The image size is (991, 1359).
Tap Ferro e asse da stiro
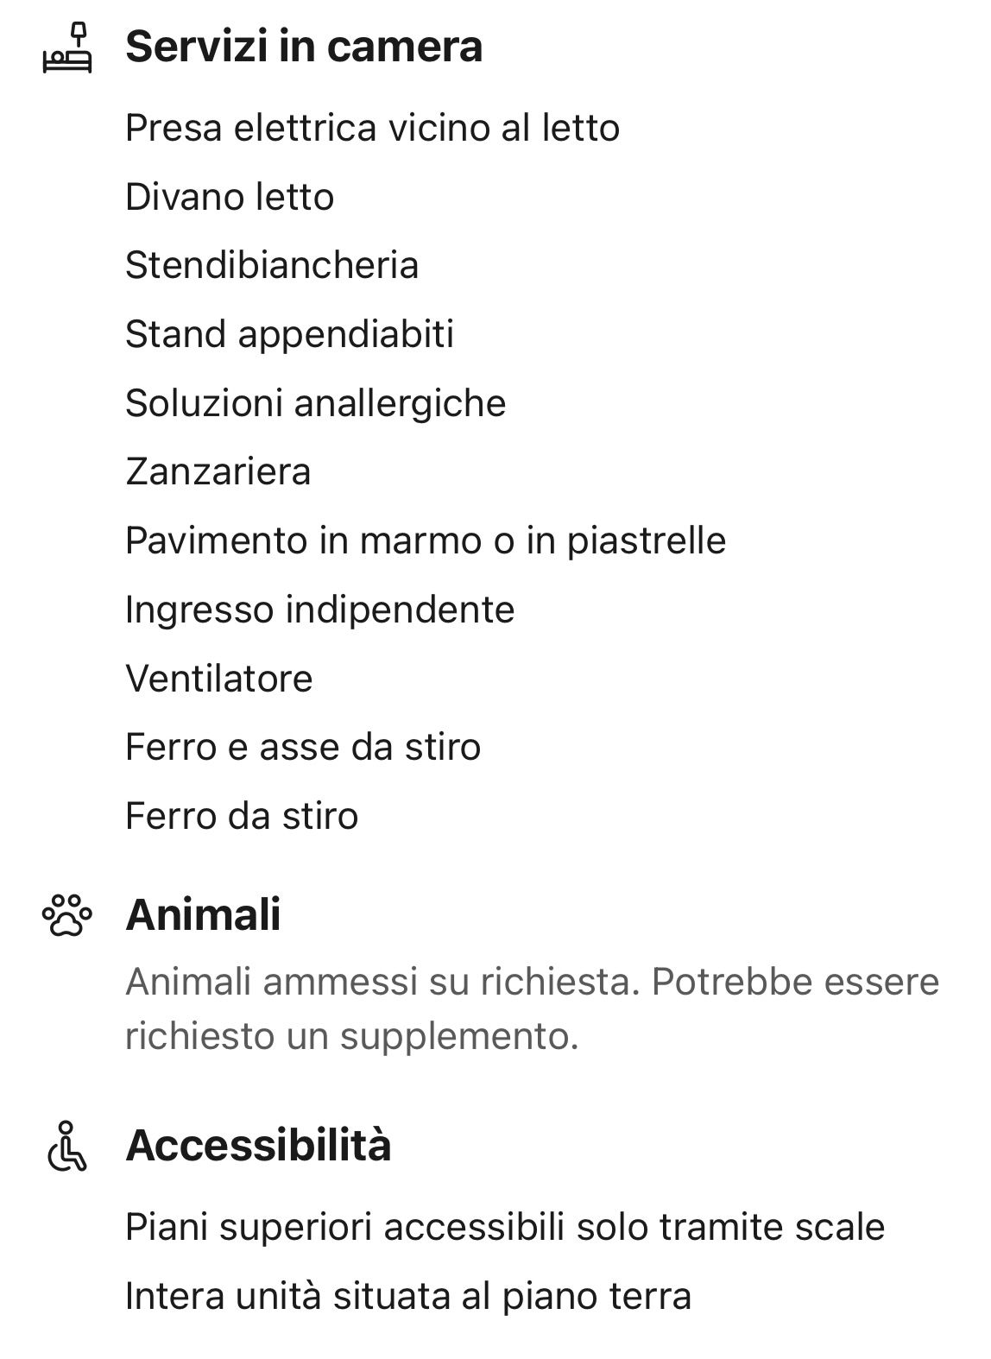tap(303, 747)
